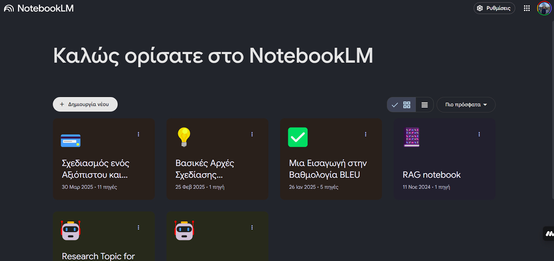Click the purple notebook emoji icon
This screenshot has height=261, width=554.
(x=412, y=137)
